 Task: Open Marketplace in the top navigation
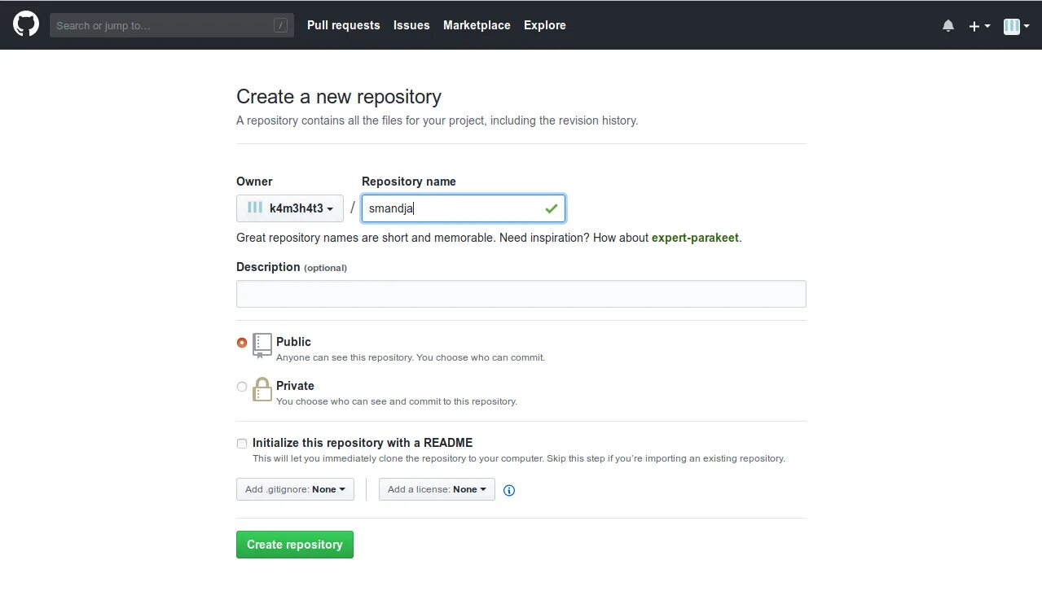coord(477,25)
